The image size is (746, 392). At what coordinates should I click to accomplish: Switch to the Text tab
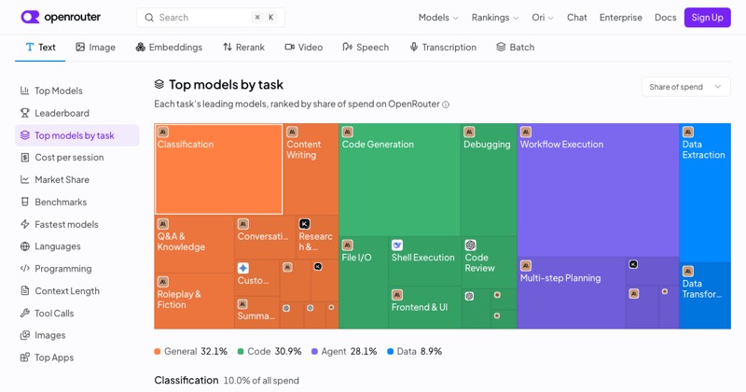(x=40, y=48)
